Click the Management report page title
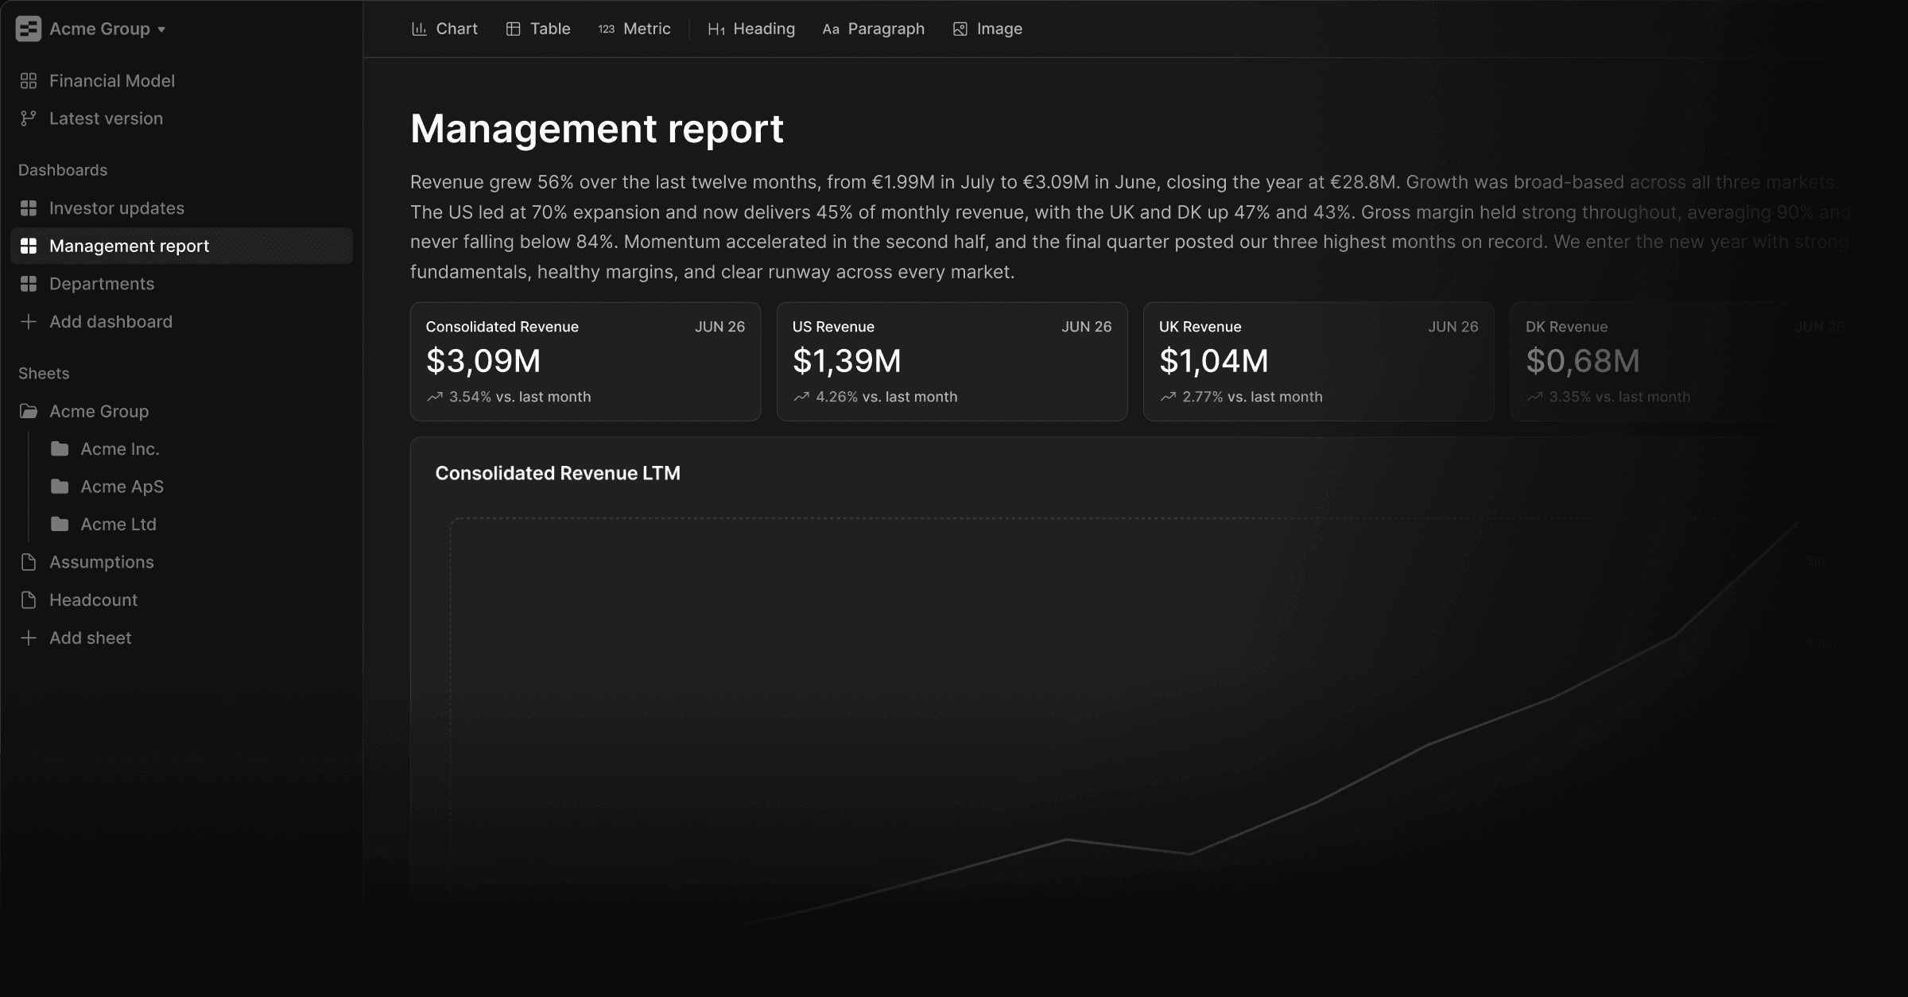Viewport: 1908px width, 997px height. point(597,129)
